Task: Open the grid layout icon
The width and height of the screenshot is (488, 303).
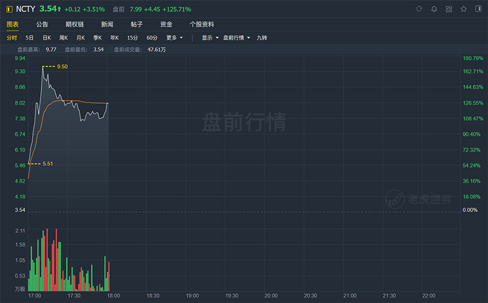Action: pyautogui.click(x=449, y=9)
